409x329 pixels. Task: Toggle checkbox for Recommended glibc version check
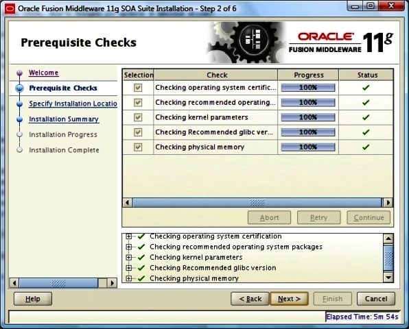(x=138, y=132)
